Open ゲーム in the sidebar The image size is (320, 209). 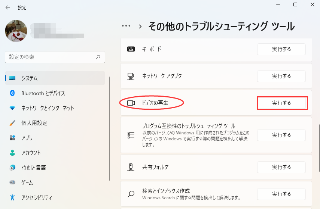55,183
